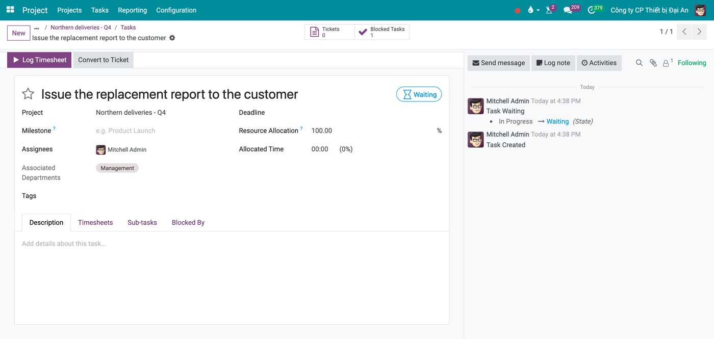Open the Northern deliveries - Q4 breadcrumb link
The height and width of the screenshot is (339, 714).
(x=81, y=28)
